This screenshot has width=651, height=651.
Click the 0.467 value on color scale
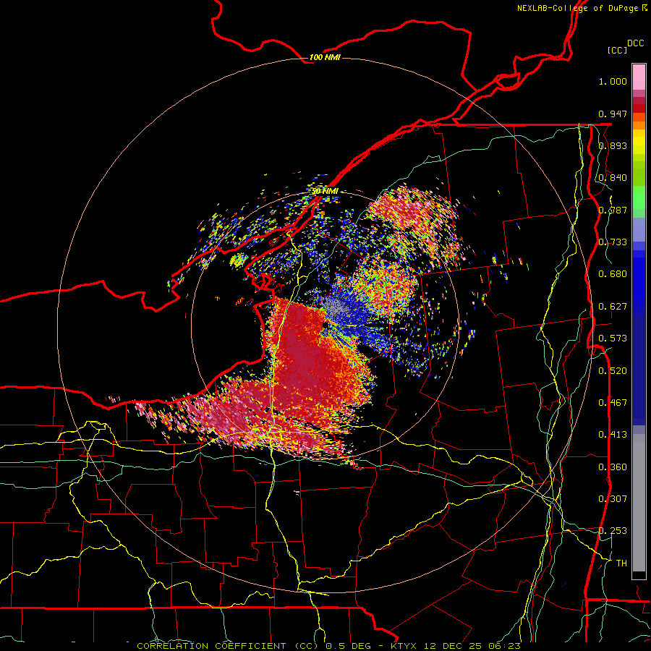pyautogui.click(x=613, y=403)
